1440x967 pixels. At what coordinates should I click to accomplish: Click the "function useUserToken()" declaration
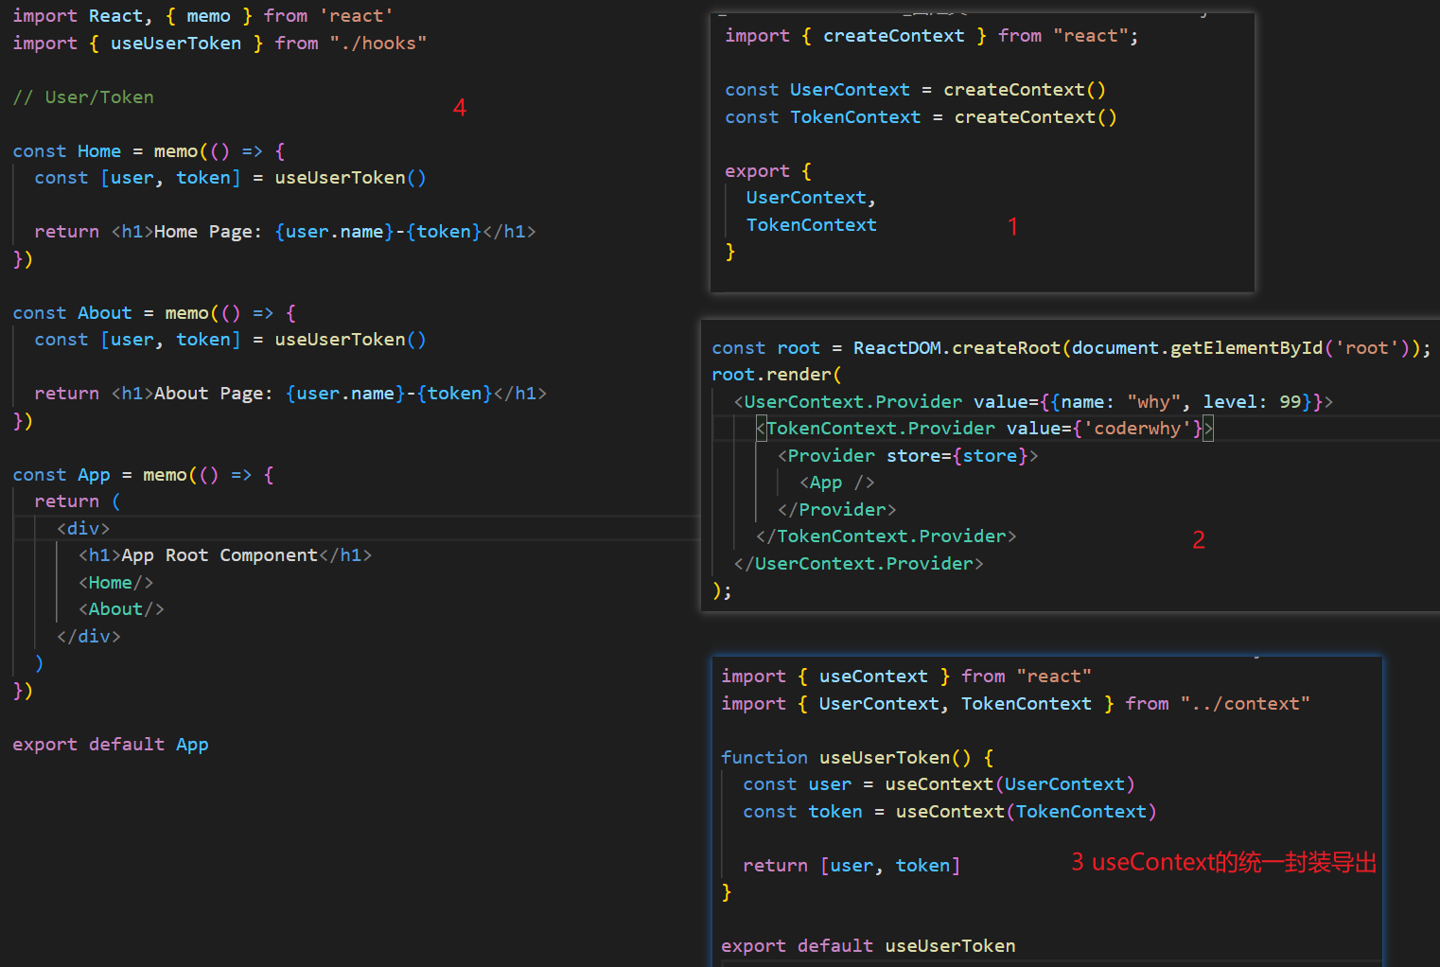click(857, 758)
